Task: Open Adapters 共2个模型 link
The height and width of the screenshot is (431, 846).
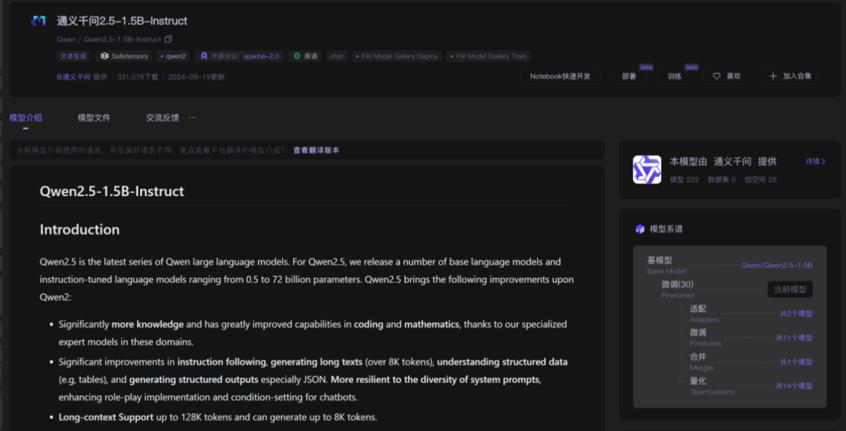Action: click(x=796, y=314)
